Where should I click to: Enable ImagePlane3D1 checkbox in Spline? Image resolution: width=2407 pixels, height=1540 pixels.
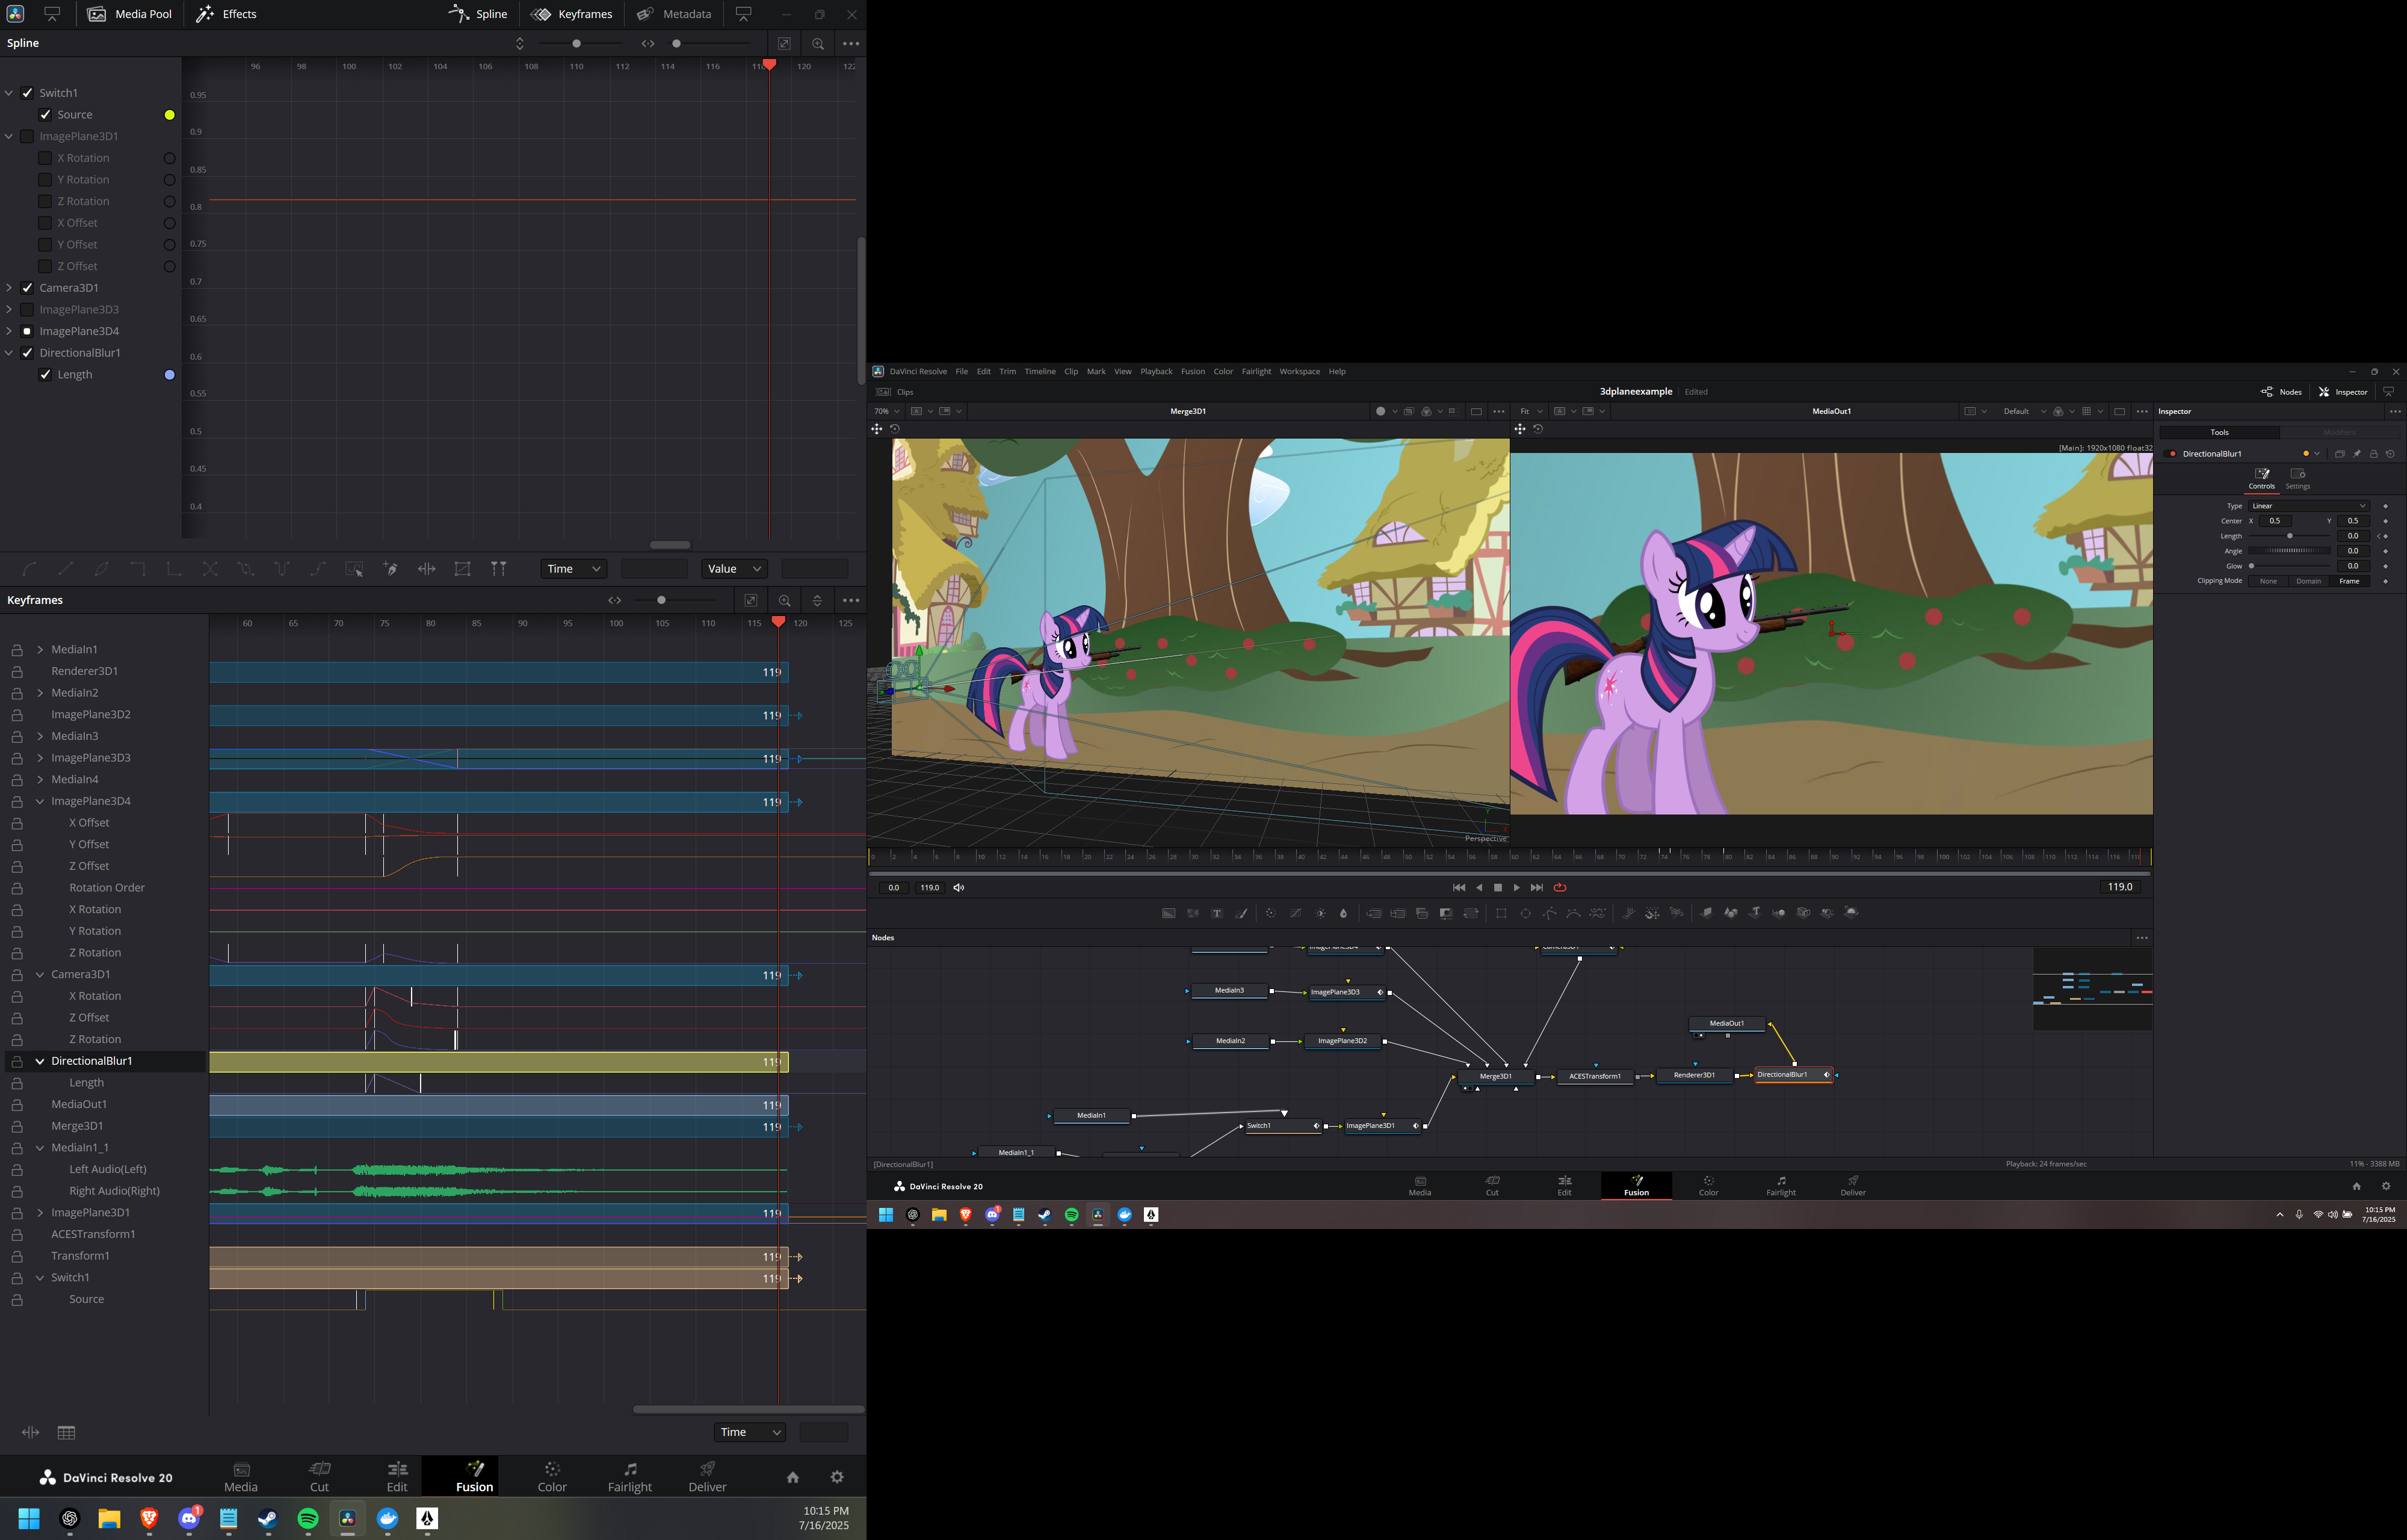[x=27, y=136]
